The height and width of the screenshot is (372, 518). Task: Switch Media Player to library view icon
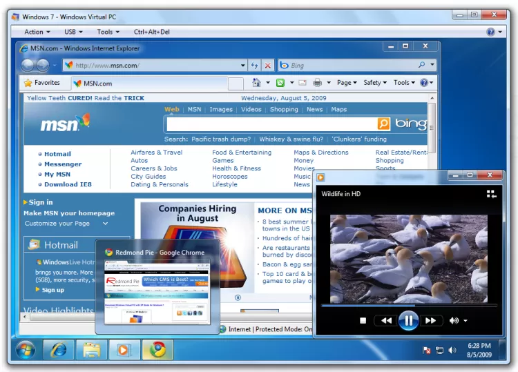tap(491, 194)
